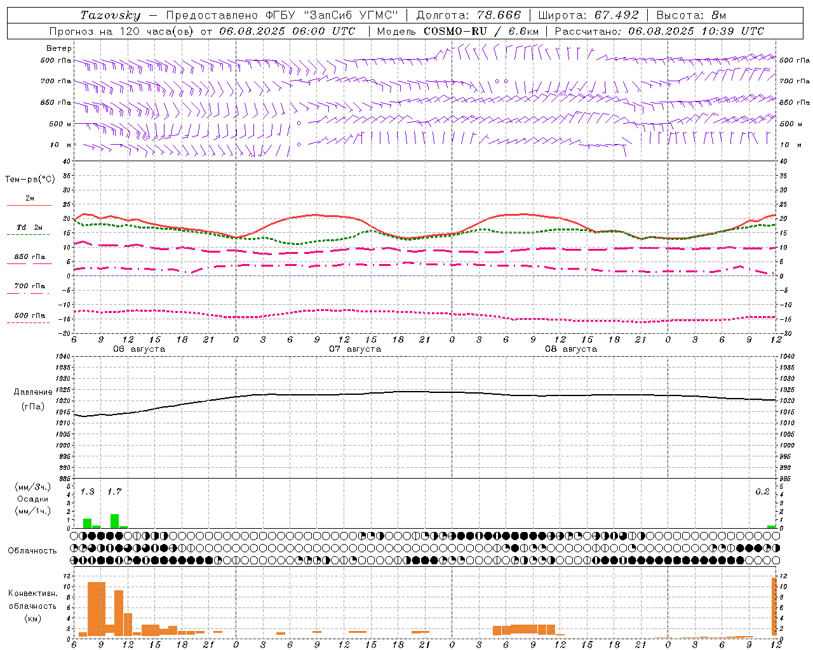813x650 pixels.
Task: Click the tallest orange convective bar near hour 9
Action: pos(97,609)
